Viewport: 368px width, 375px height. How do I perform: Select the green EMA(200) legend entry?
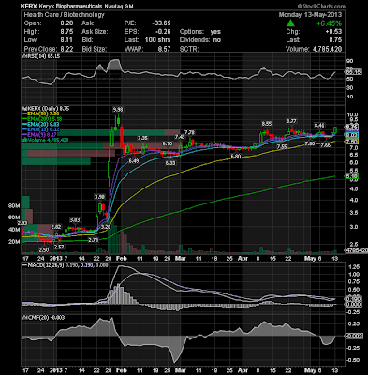(x=42, y=119)
